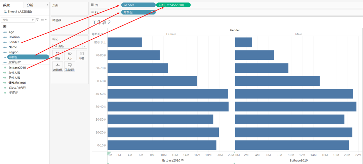The height and width of the screenshot is (164, 363).
Task: Click the magnifier icon in search box
Action: click(33, 20)
